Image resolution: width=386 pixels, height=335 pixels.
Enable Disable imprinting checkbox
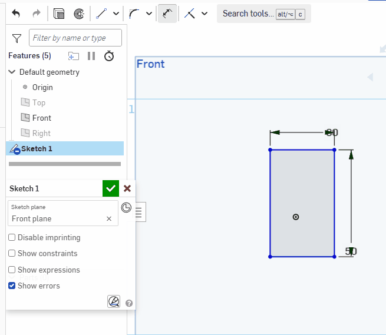pyautogui.click(x=12, y=238)
